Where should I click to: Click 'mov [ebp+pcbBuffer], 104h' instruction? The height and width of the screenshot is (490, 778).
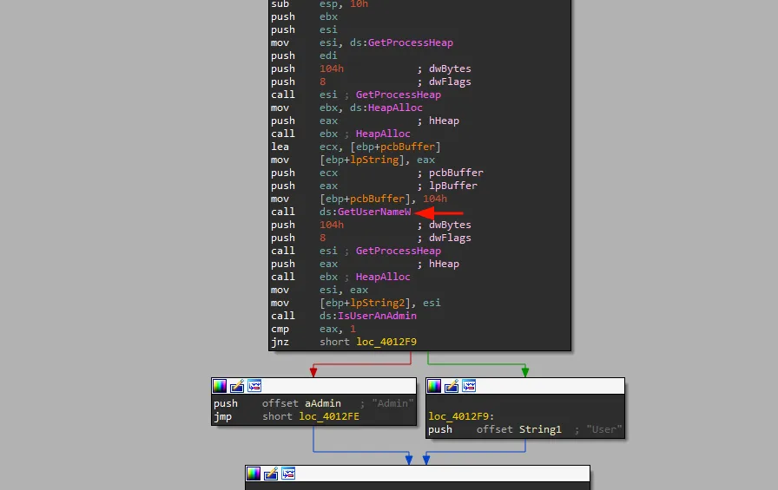point(359,199)
